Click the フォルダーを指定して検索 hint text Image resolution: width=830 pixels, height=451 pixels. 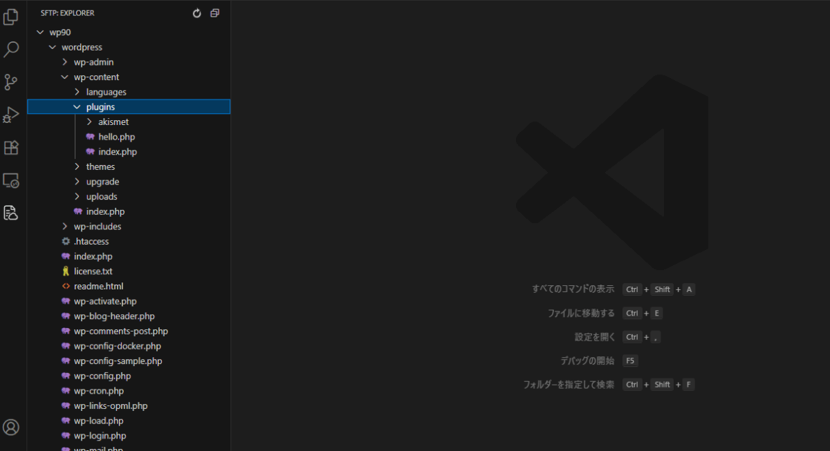569,385
